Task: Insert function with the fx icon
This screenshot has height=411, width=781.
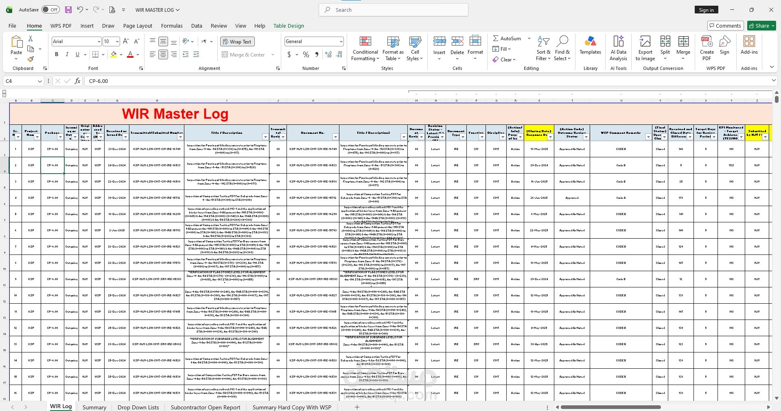Action: pyautogui.click(x=77, y=81)
